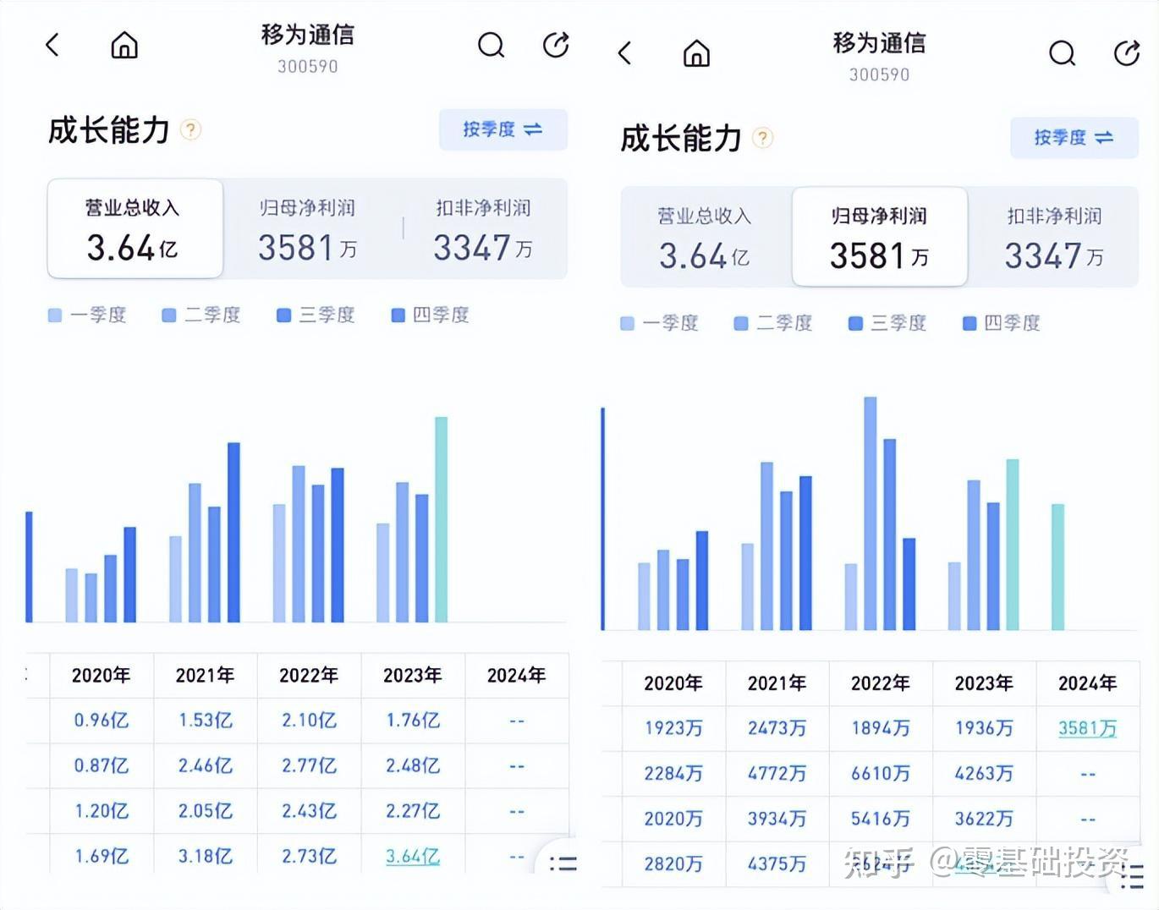
Task: Select 2820万 cell in right table
Action: coord(673,863)
